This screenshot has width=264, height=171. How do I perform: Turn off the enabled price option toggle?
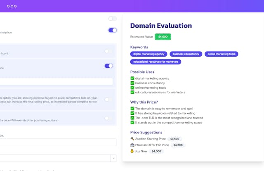click(x=108, y=66)
